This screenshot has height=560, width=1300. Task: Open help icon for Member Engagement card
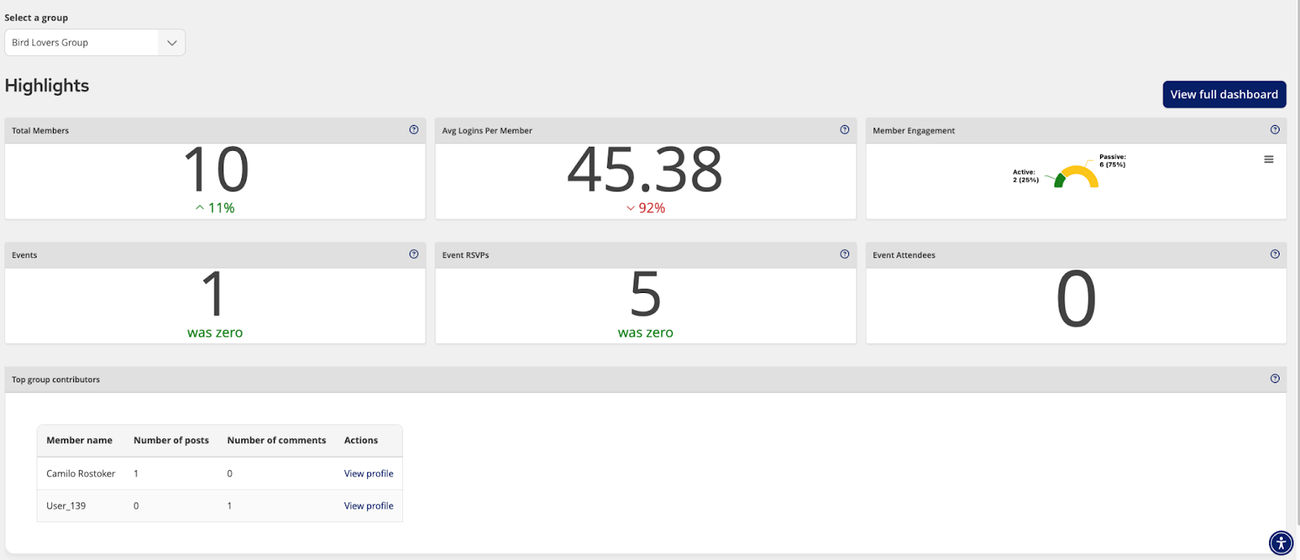[x=1275, y=130]
